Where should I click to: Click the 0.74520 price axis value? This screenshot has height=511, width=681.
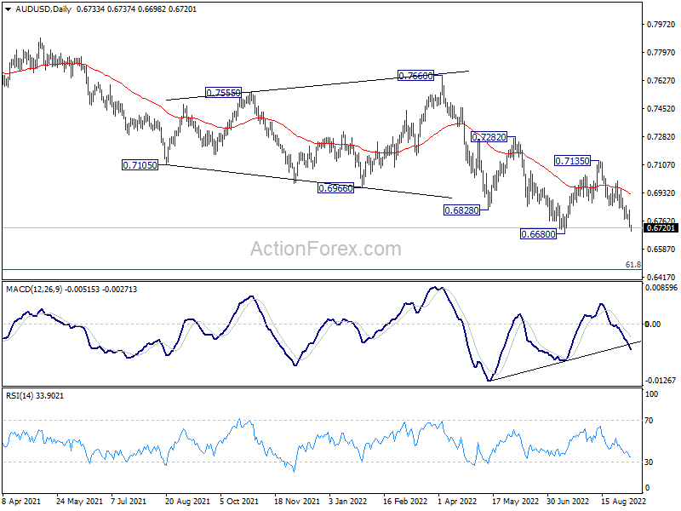tap(661, 109)
